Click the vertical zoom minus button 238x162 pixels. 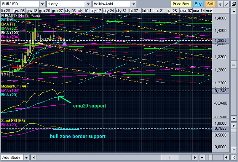(233, 150)
